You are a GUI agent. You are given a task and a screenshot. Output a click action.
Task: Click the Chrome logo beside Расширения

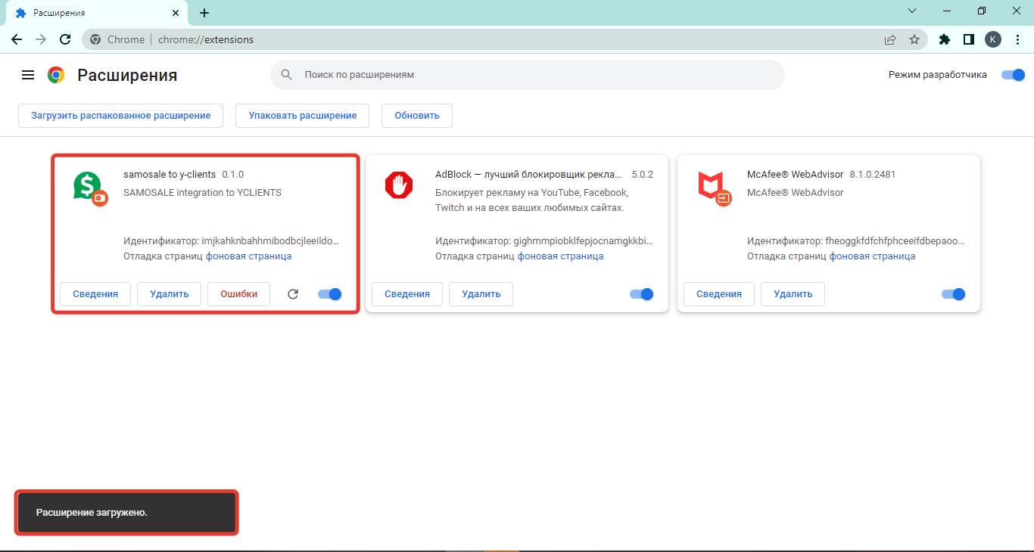coord(56,75)
